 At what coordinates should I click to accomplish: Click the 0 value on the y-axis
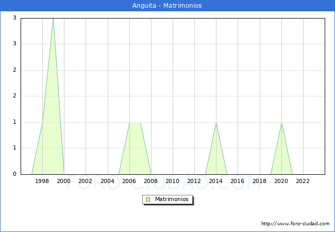point(14,174)
